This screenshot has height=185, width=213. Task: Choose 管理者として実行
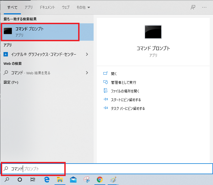(x=123, y=82)
